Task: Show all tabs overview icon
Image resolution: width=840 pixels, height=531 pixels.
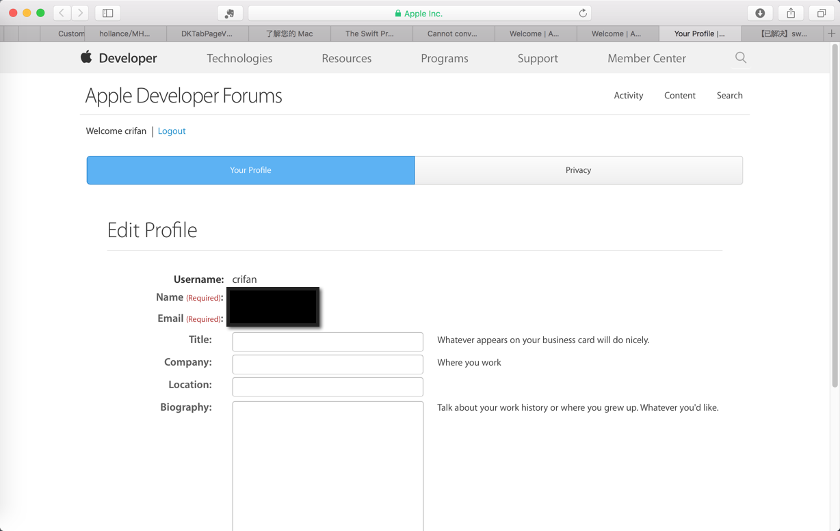Action: tap(822, 13)
